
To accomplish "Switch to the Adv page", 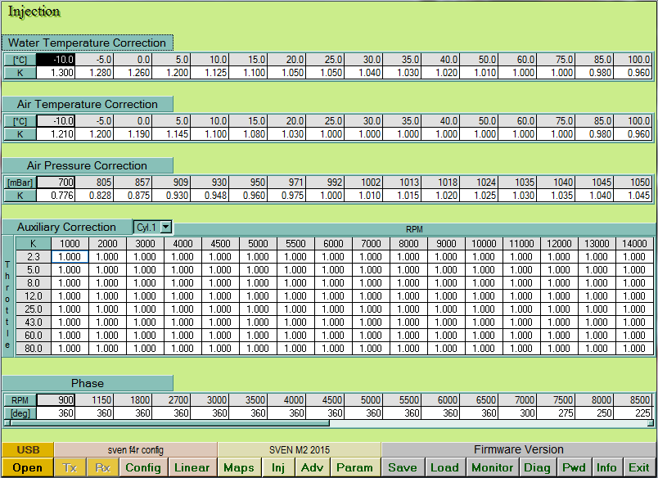I will pyautogui.click(x=312, y=467).
